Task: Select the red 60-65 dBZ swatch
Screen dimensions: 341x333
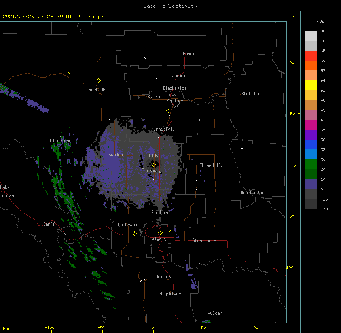Action: tap(311, 55)
